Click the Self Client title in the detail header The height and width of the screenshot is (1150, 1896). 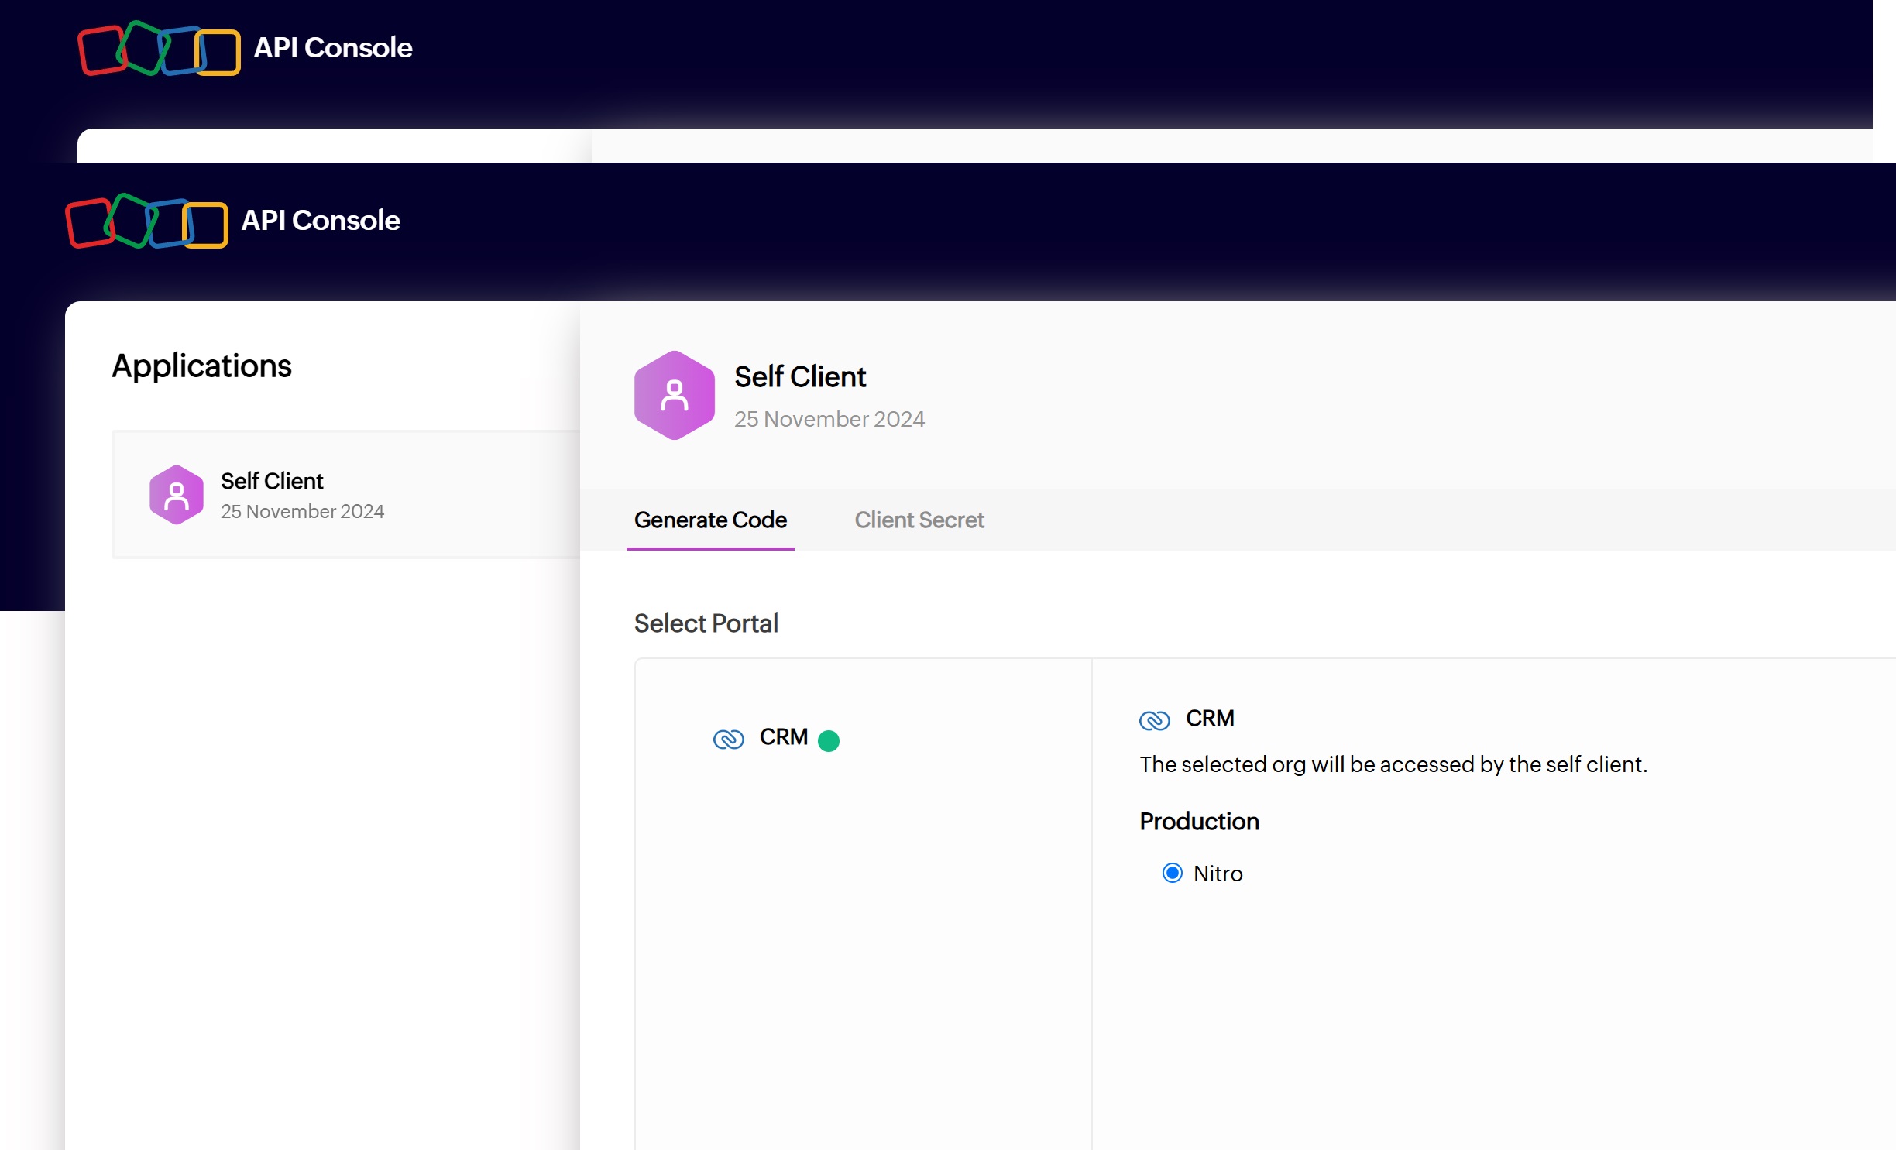pyautogui.click(x=799, y=376)
